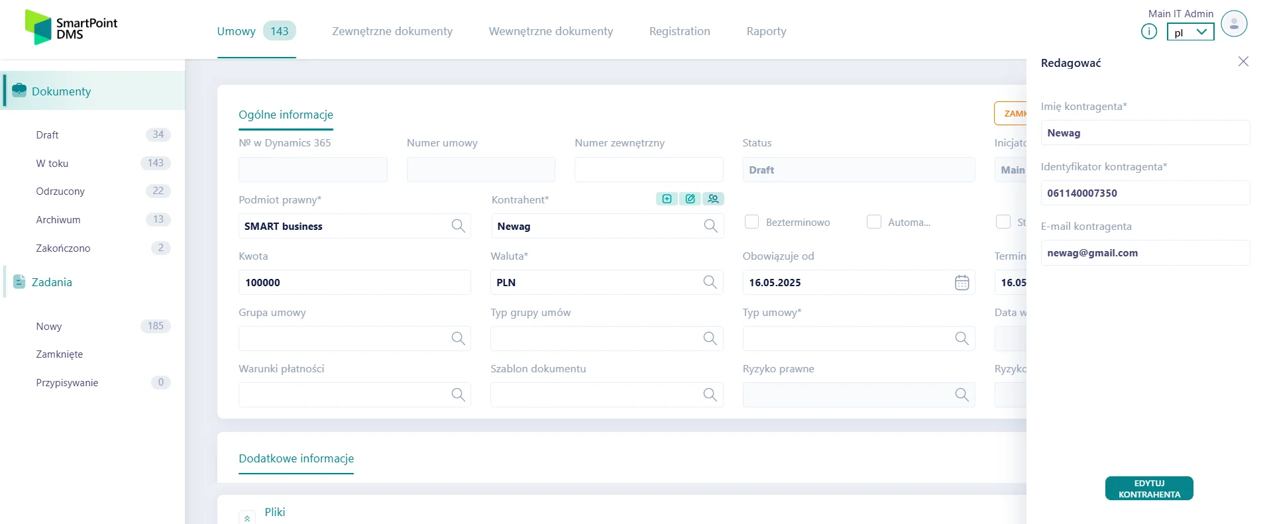Click the search icon in Szablon dokumentu field
1271x524 pixels.
pos(710,395)
